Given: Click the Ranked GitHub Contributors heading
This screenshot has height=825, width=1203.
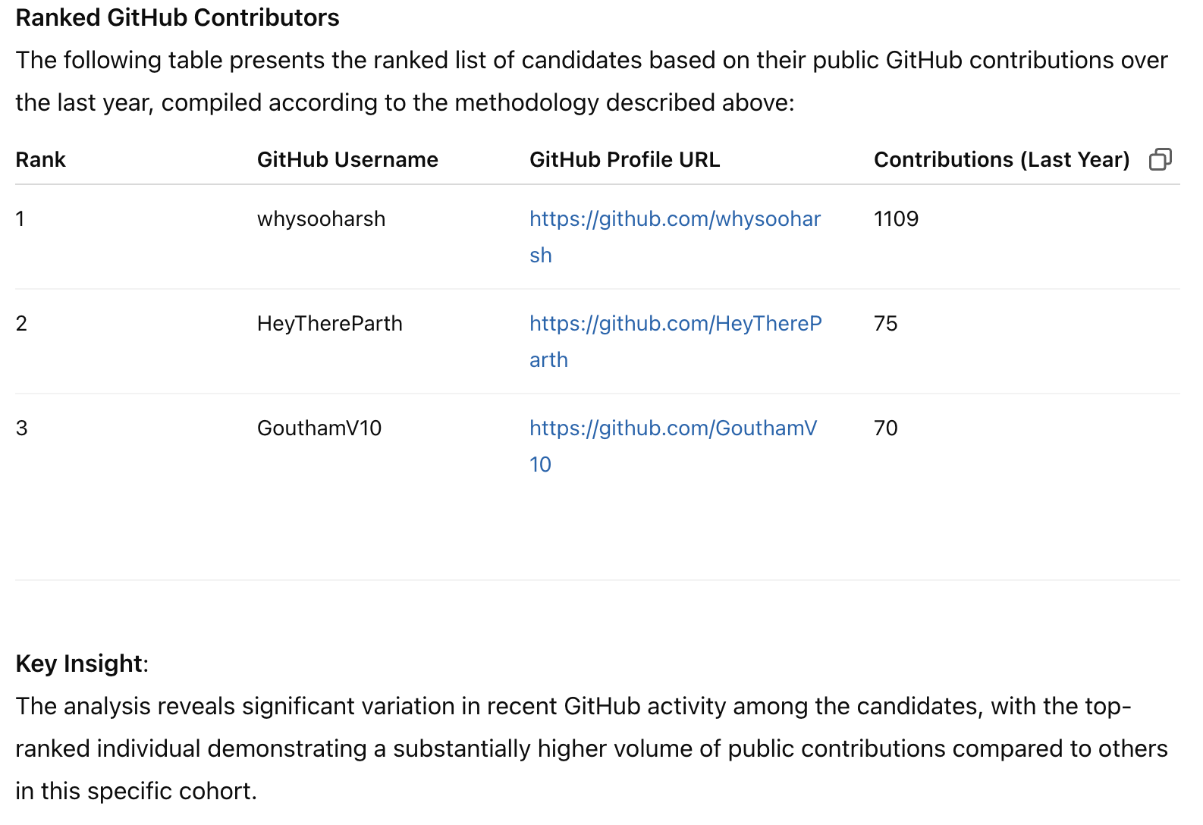Looking at the screenshot, I should tap(177, 17).
